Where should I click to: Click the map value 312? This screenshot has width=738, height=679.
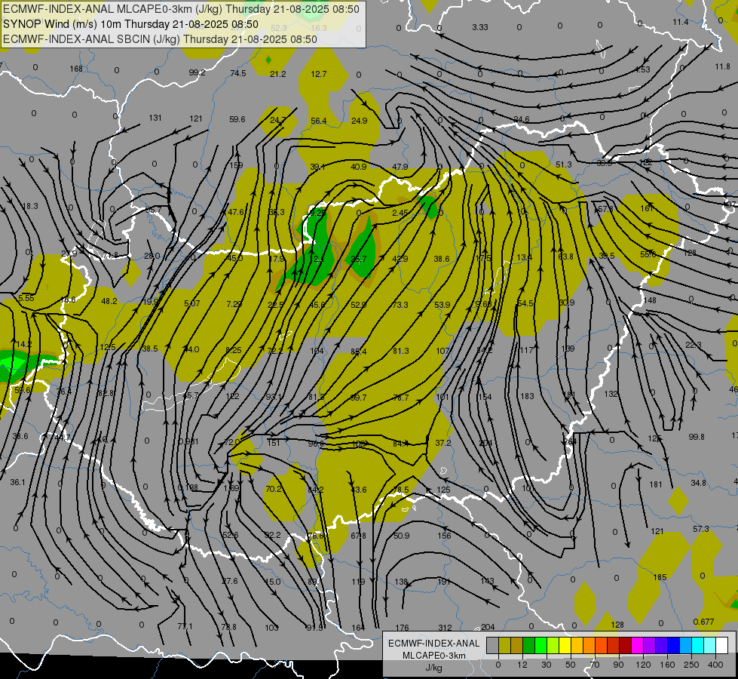(x=445, y=628)
